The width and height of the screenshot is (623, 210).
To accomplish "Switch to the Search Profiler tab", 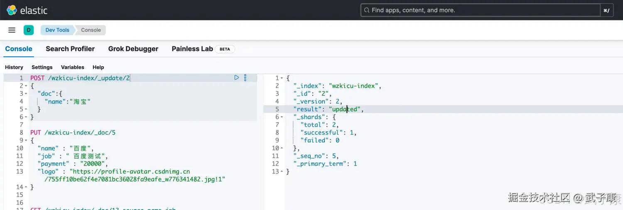I will (70, 49).
